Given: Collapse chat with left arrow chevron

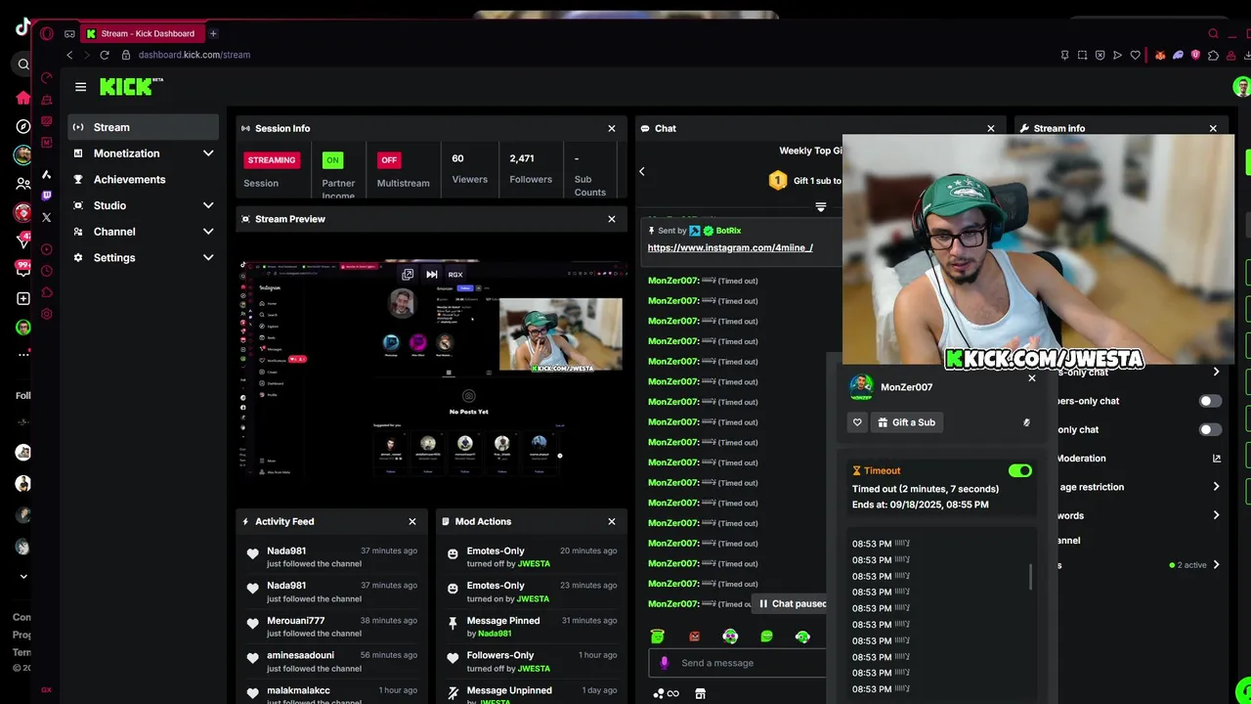Looking at the screenshot, I should tap(642, 171).
